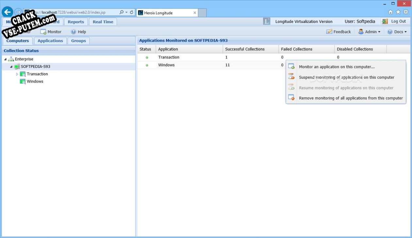
Task: Click the Log Out door icon
Action: [384, 21]
